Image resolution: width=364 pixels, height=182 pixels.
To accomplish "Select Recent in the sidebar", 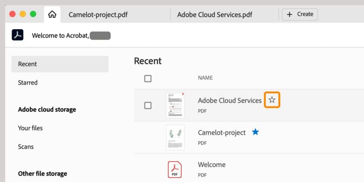I will pos(60,64).
